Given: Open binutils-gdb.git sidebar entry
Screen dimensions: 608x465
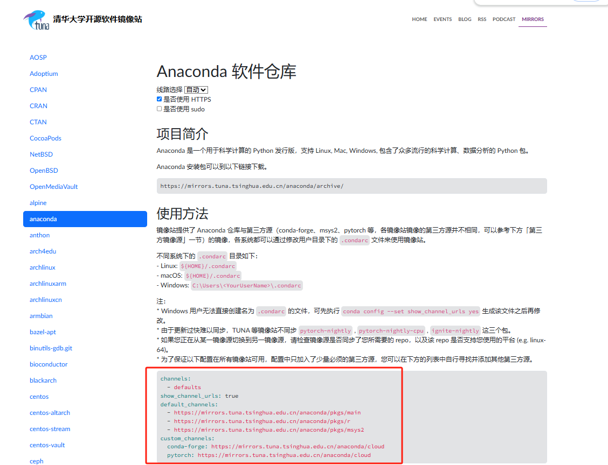Looking at the screenshot, I should point(51,348).
